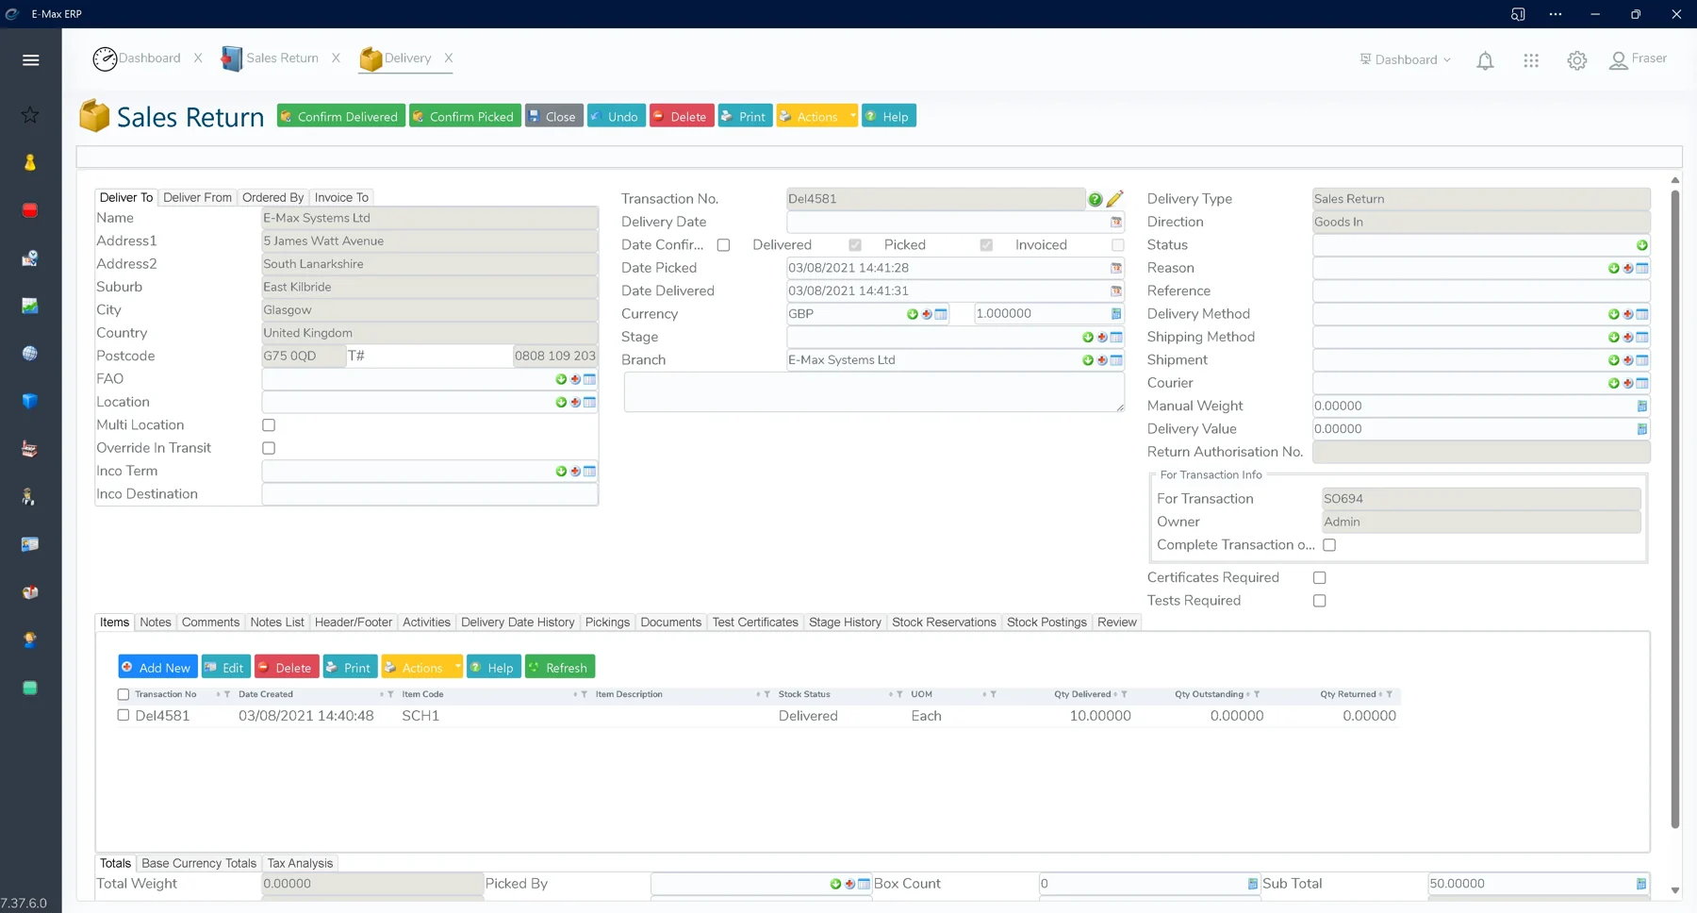
Task: Toggle the Picked checkbox
Action: click(x=986, y=245)
